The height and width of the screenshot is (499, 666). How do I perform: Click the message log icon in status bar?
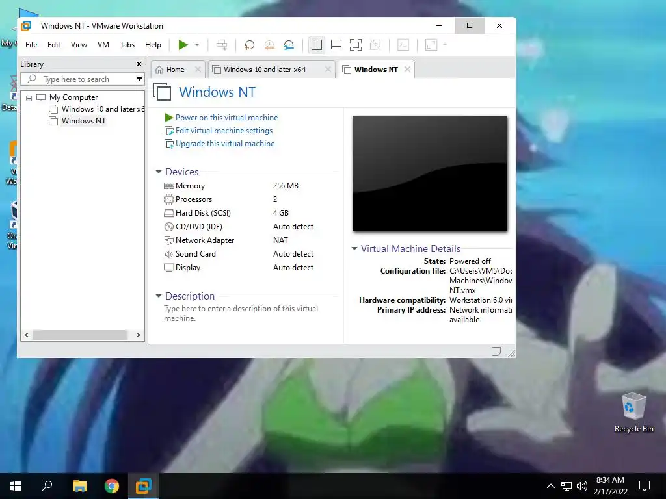click(496, 352)
